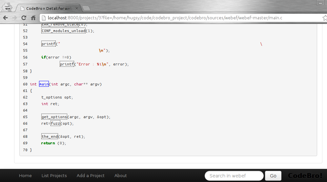
Task: Follow the printf link on line 54
Action: click(x=49, y=44)
